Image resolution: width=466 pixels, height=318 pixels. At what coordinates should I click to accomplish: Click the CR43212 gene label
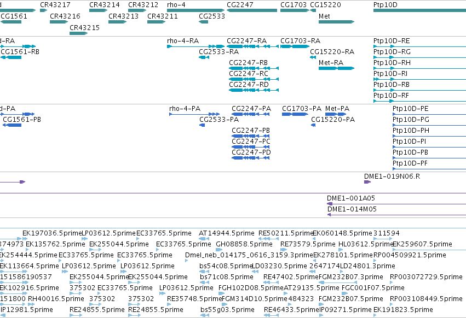[143, 5]
